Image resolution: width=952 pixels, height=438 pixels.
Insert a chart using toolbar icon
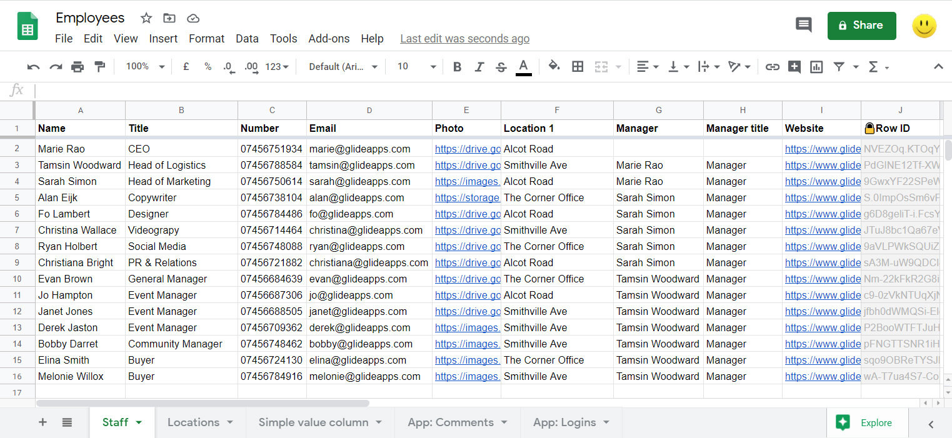point(816,67)
